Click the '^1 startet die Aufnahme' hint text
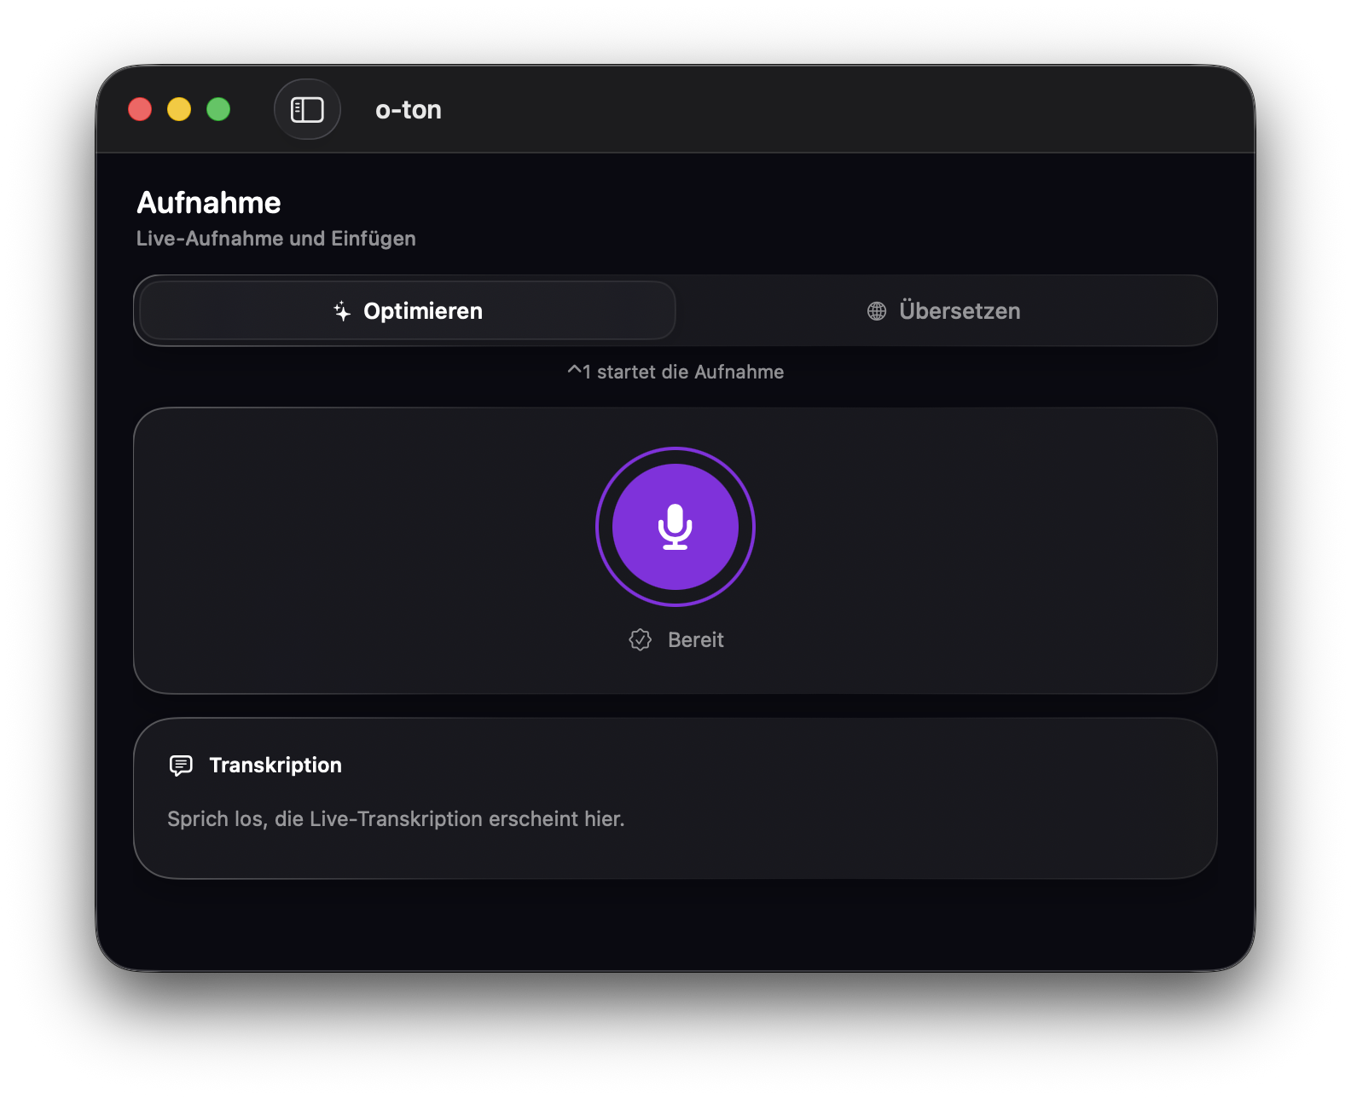 pos(675,372)
